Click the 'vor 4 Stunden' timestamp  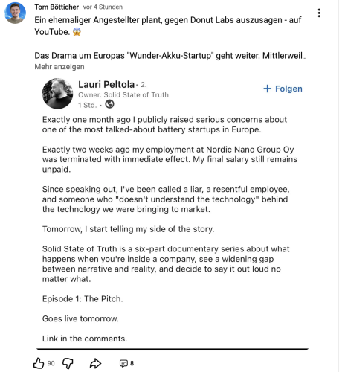tap(103, 7)
